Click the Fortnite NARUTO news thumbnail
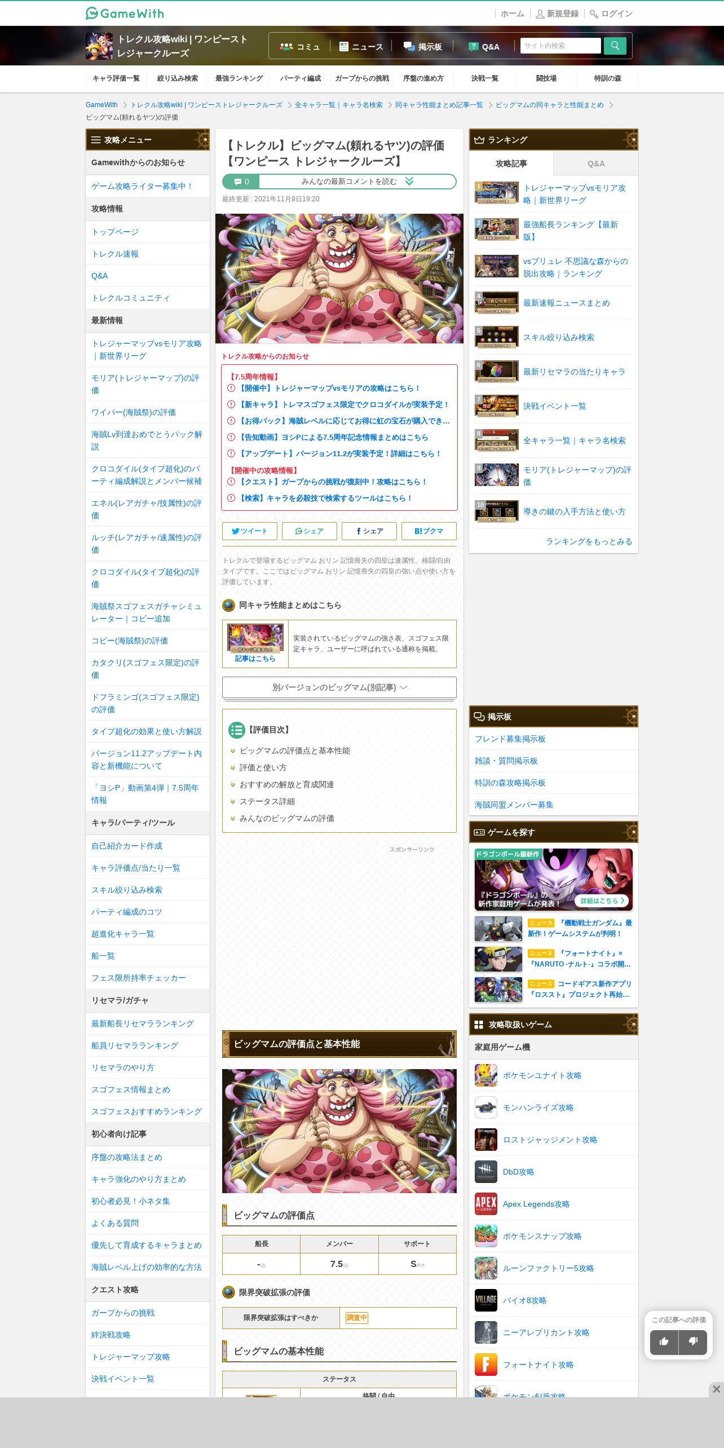The image size is (724, 1448). coord(498,959)
